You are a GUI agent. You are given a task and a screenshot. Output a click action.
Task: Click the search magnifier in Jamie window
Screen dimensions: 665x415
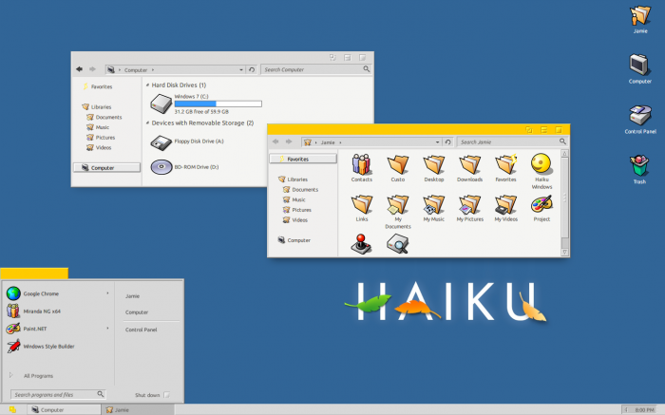pyautogui.click(x=562, y=141)
